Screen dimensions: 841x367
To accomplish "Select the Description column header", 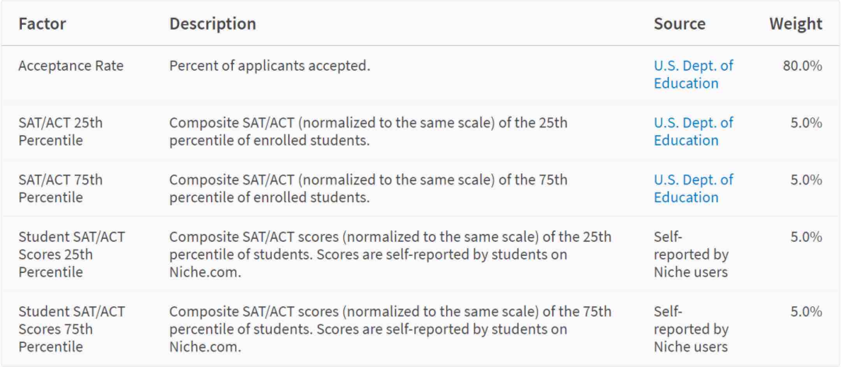I will coord(213,24).
